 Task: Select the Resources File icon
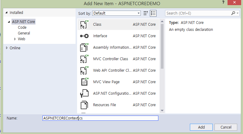coord(84,105)
